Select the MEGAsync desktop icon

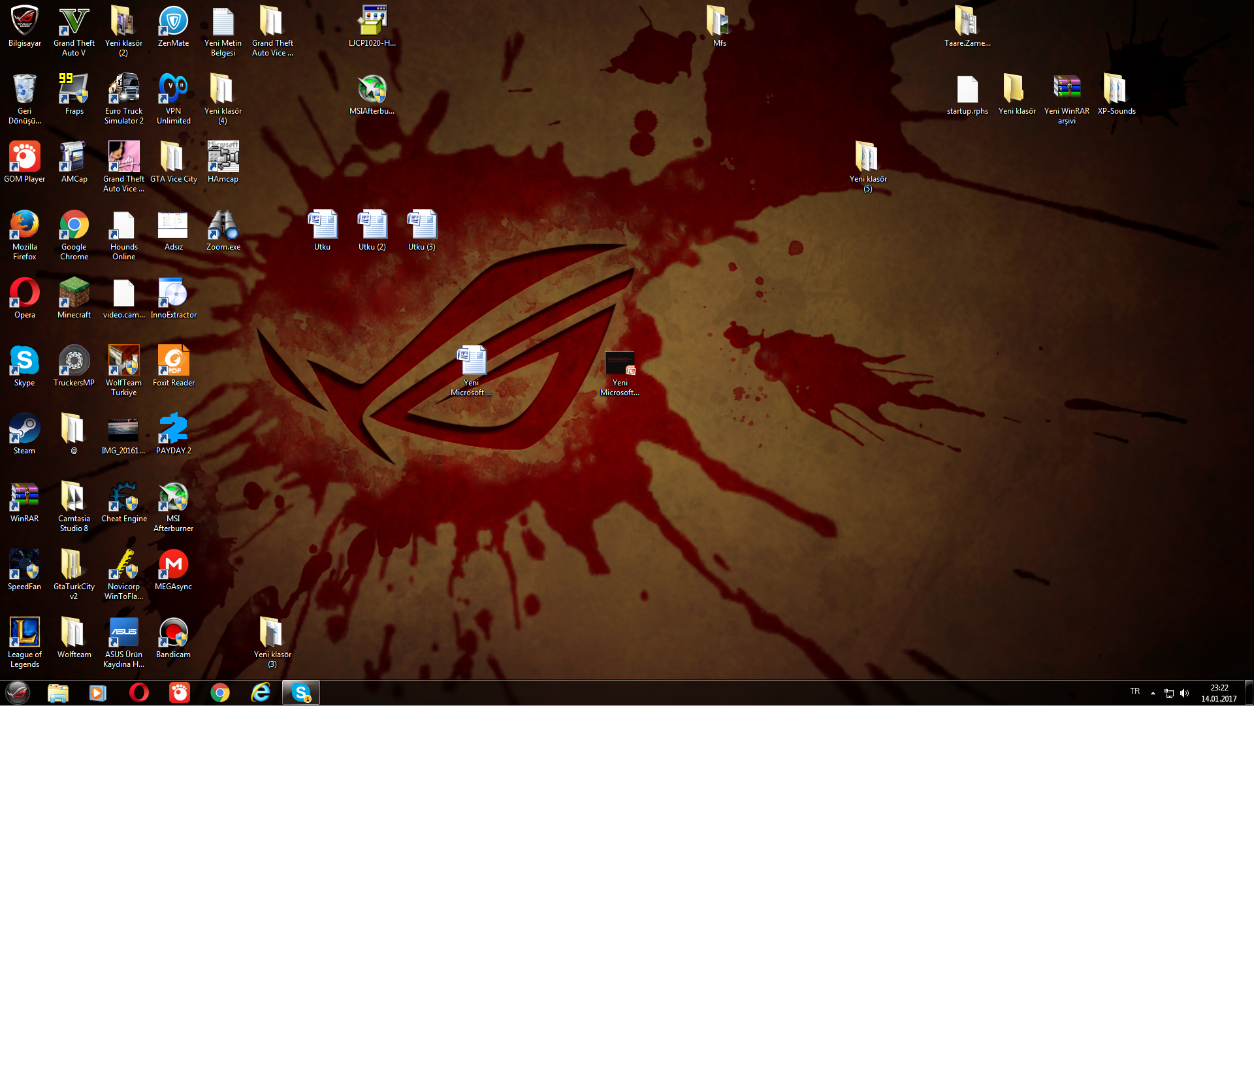[x=173, y=565]
